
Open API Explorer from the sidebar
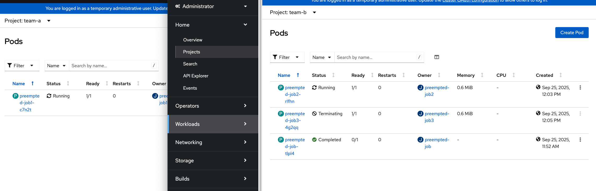[196, 76]
